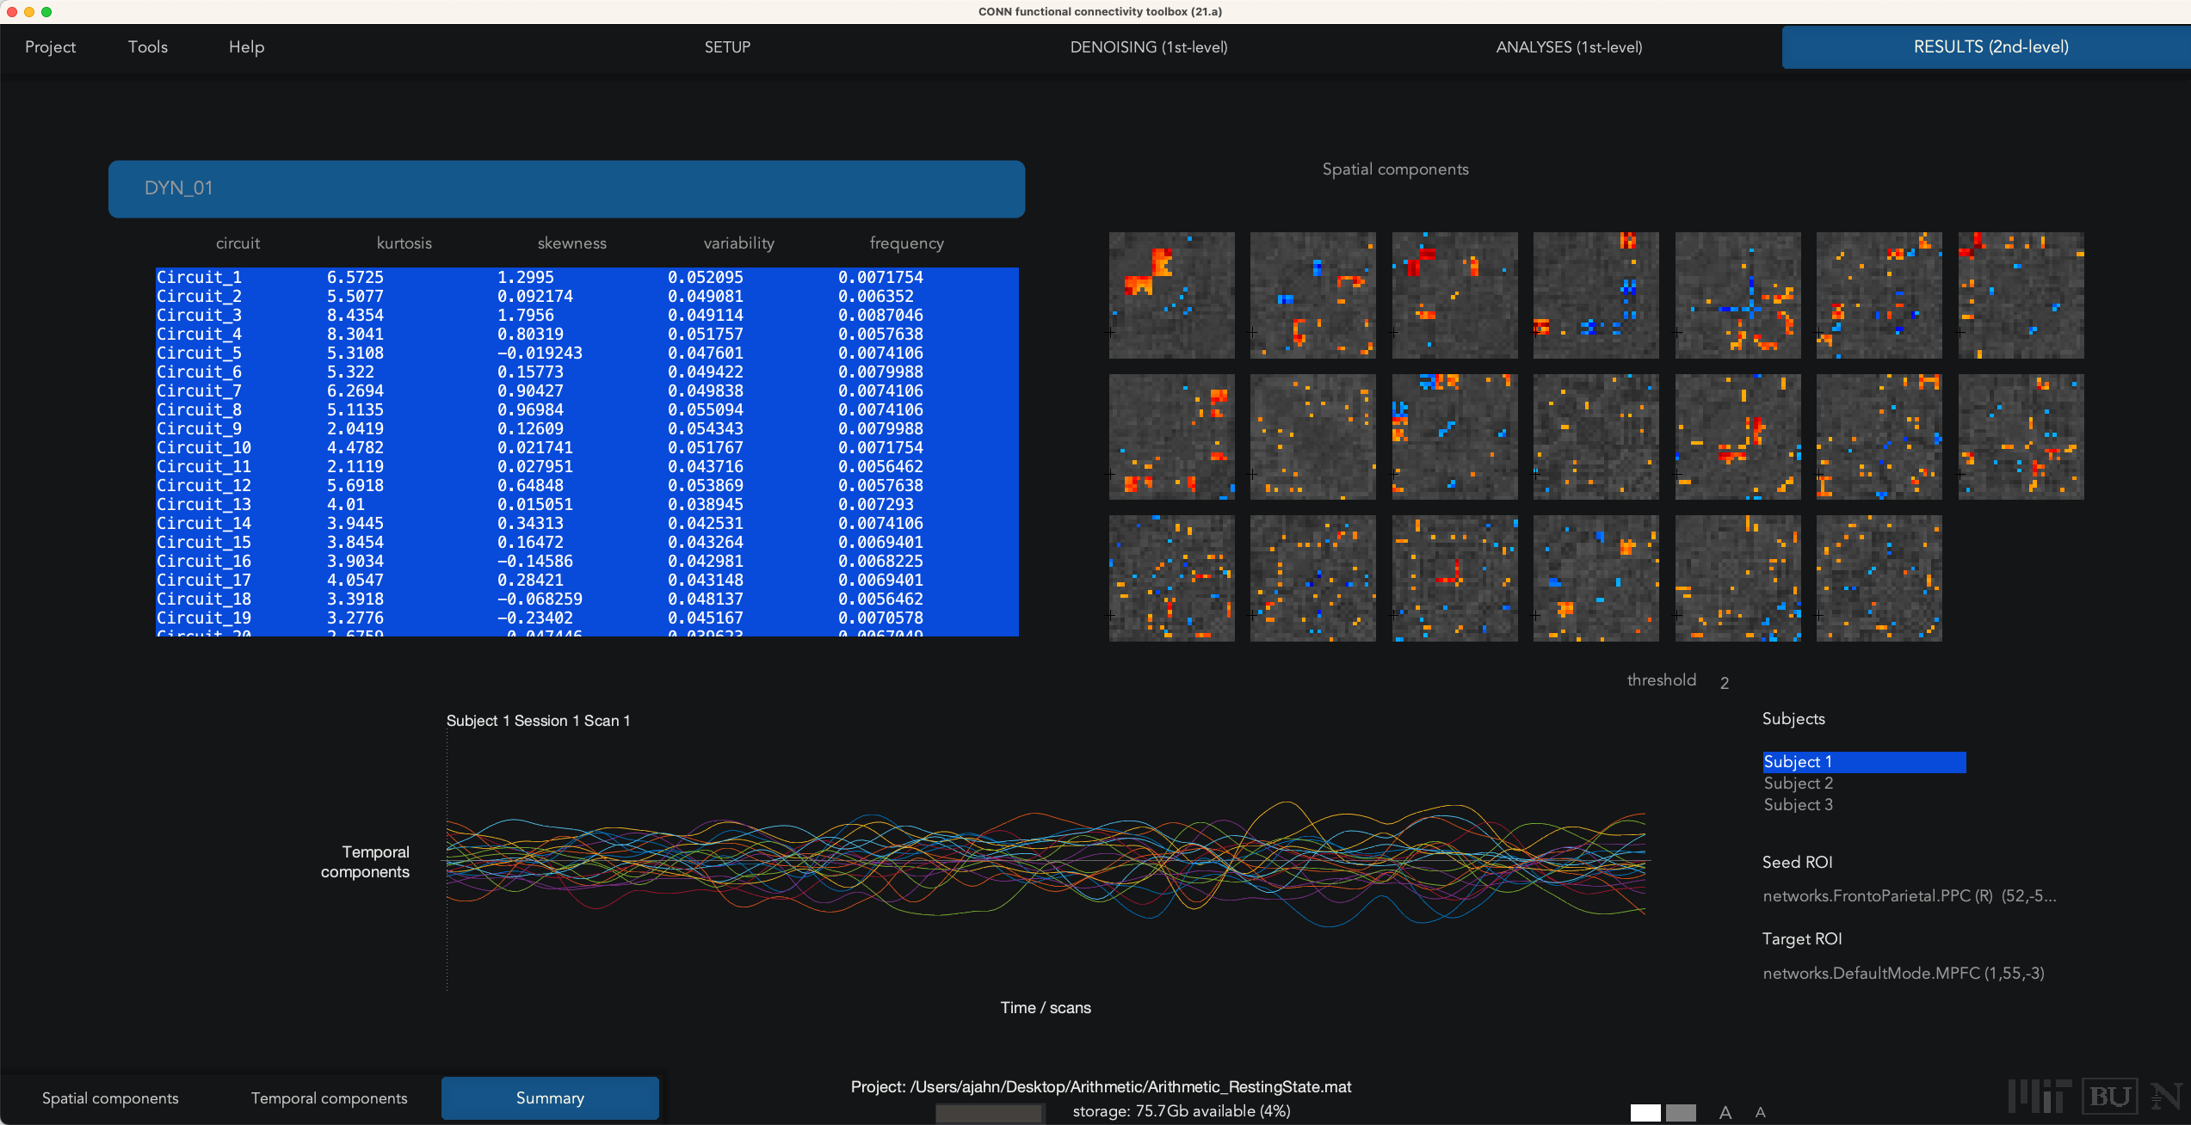The image size is (2191, 1125).
Task: Click the BU logo icon
Action: (x=2110, y=1097)
